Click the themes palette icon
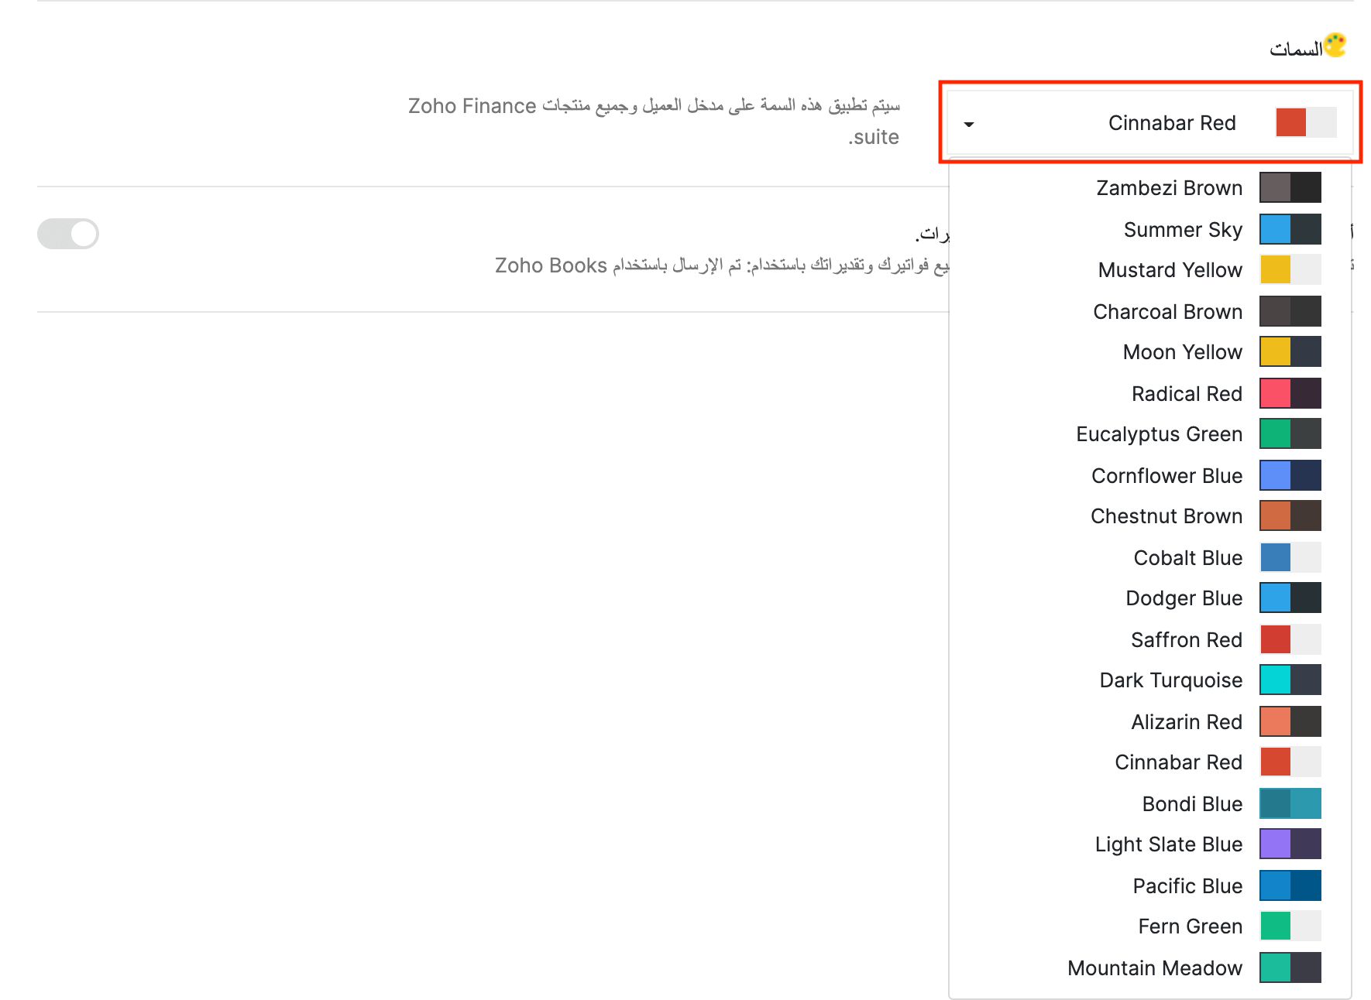Screen dimensions: 1371x1000 tap(1335, 46)
